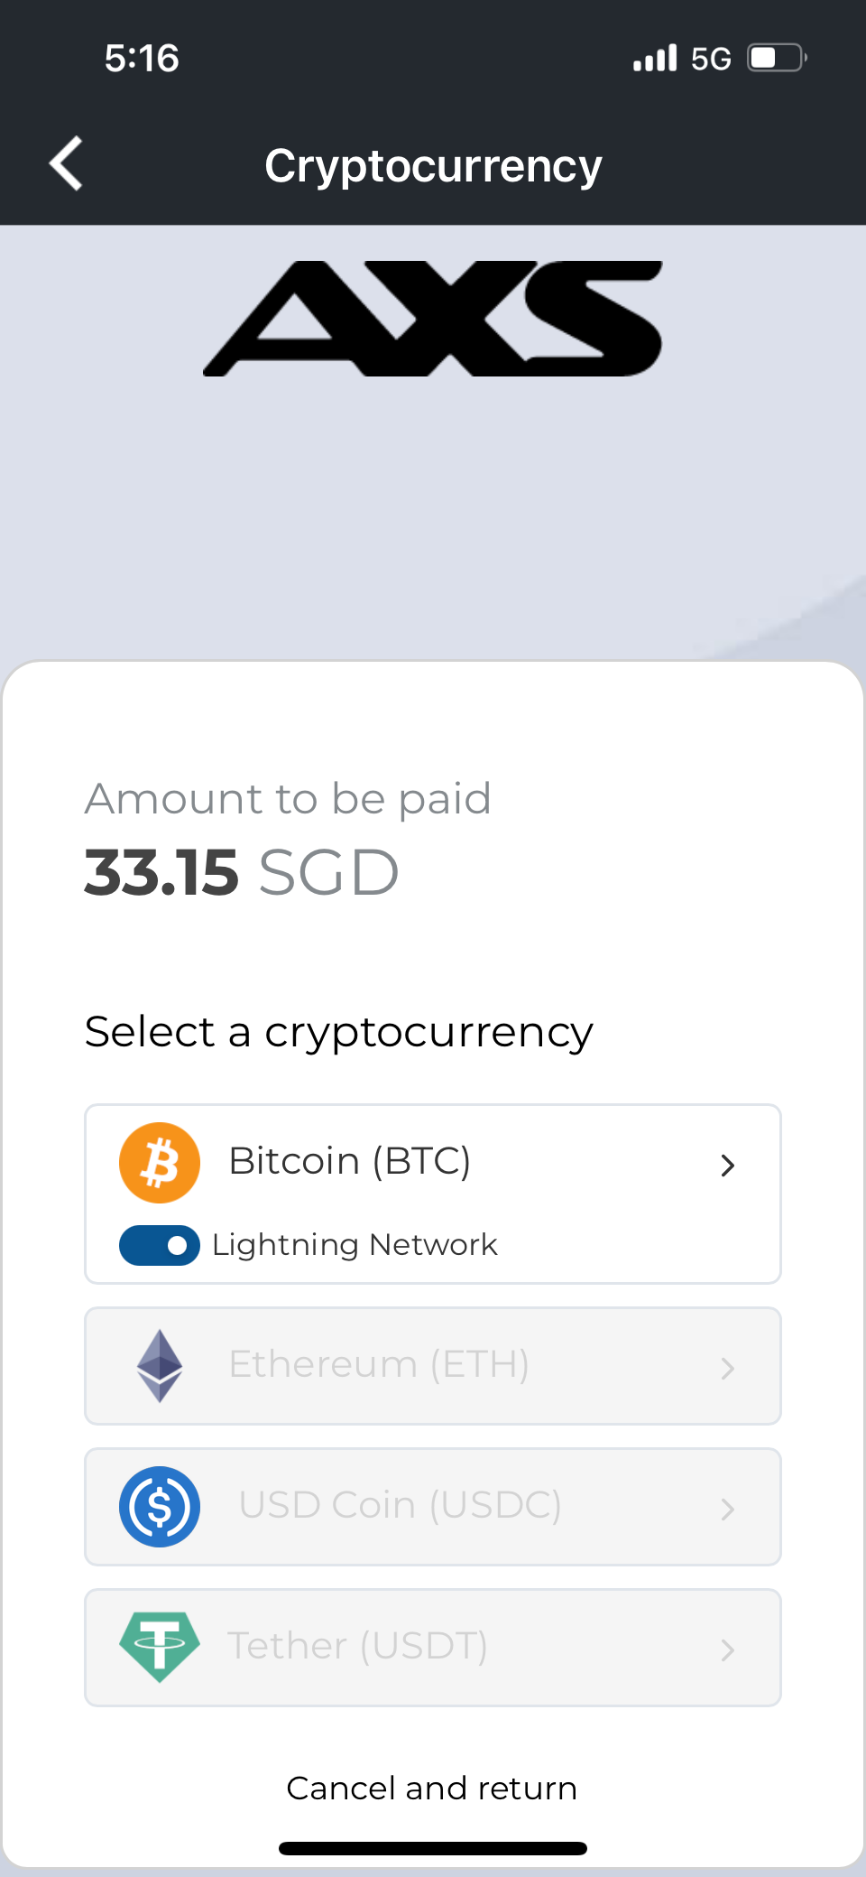Tap chevron on Tether (USDT) row
The image size is (866, 1877).
[x=727, y=1649]
